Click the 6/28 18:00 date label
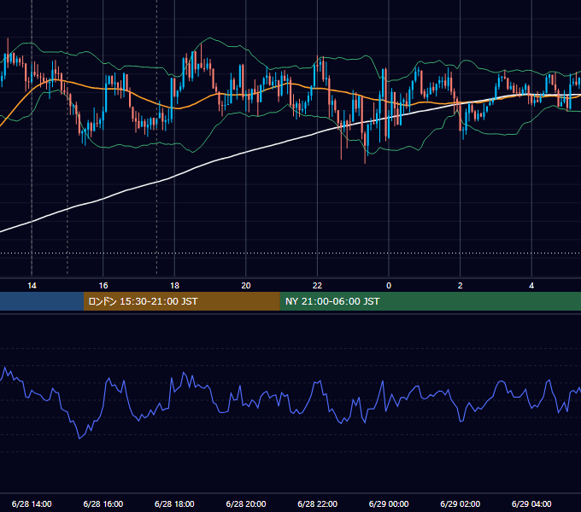The width and height of the screenshot is (581, 512). [x=174, y=503]
